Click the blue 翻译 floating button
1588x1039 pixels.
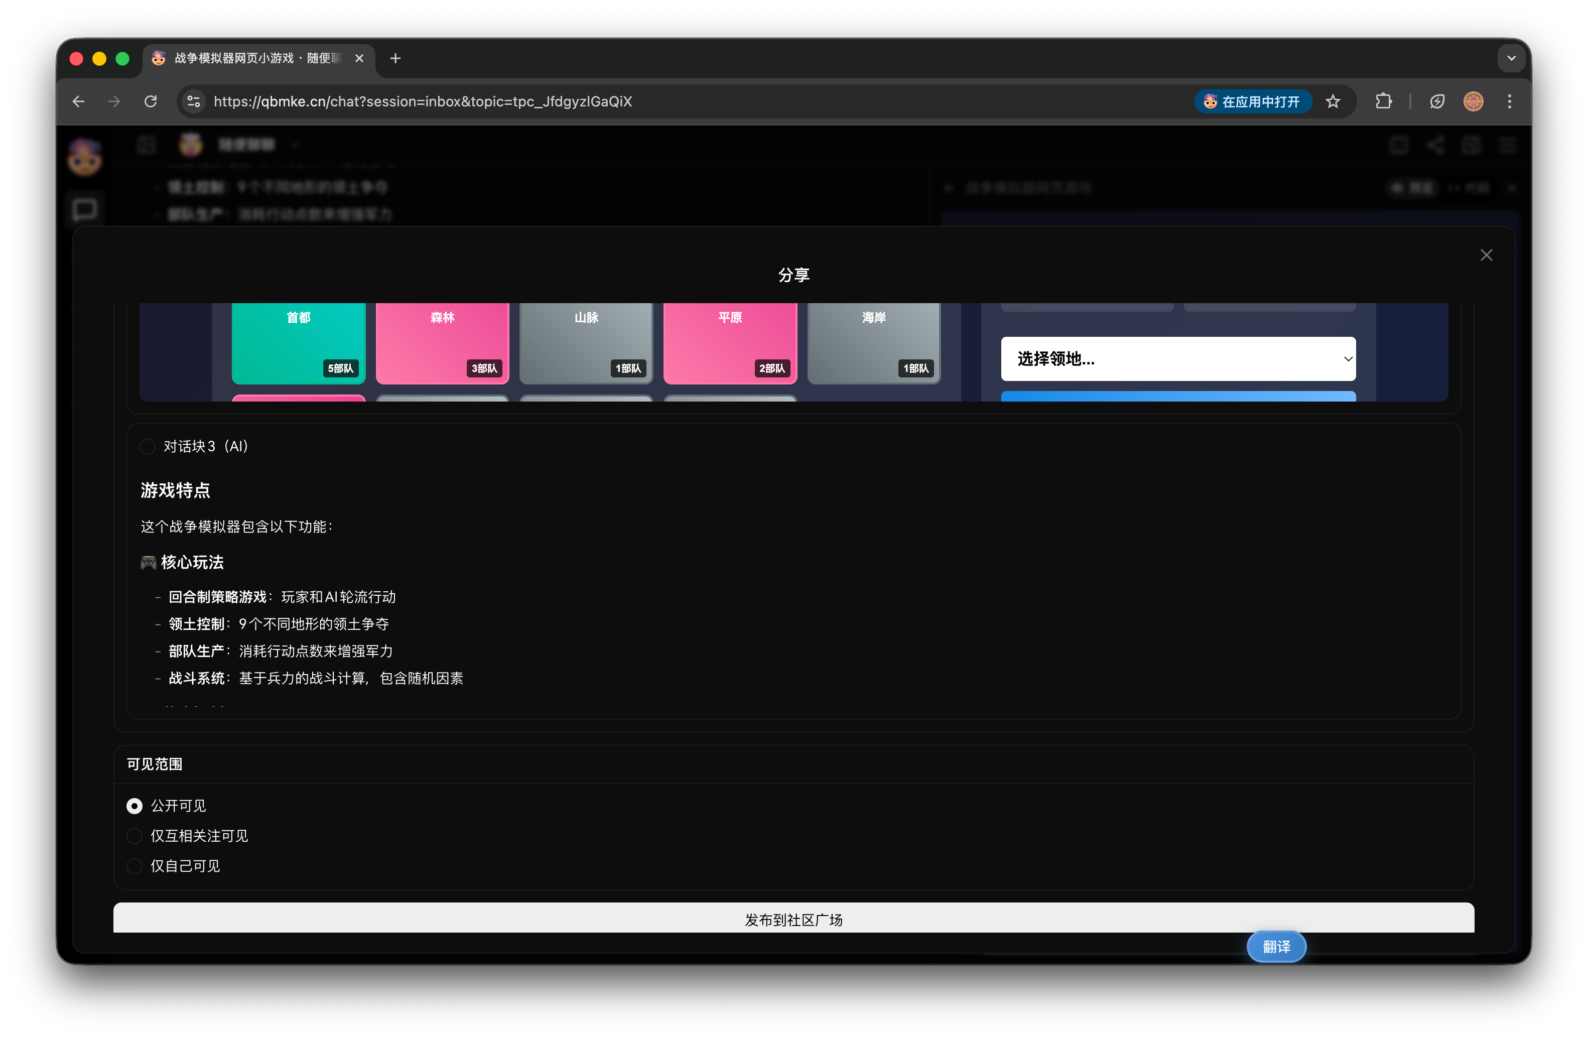[x=1276, y=946]
